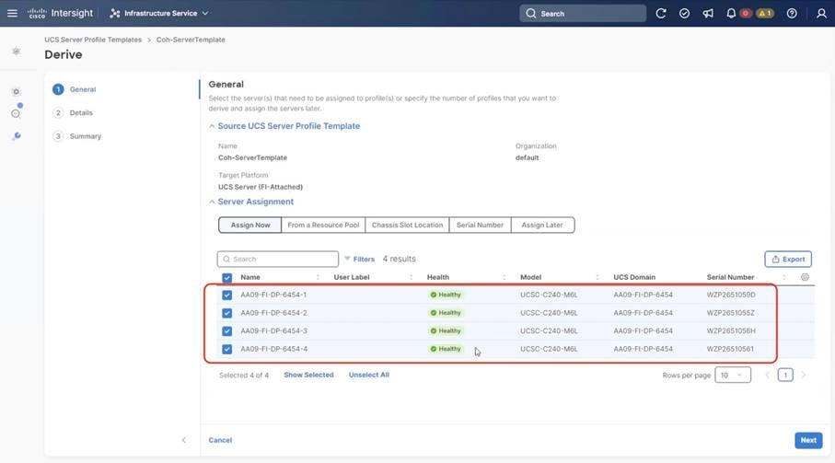The image size is (835, 463).
Task: Click the UCS Domain column header
Action: (634, 277)
